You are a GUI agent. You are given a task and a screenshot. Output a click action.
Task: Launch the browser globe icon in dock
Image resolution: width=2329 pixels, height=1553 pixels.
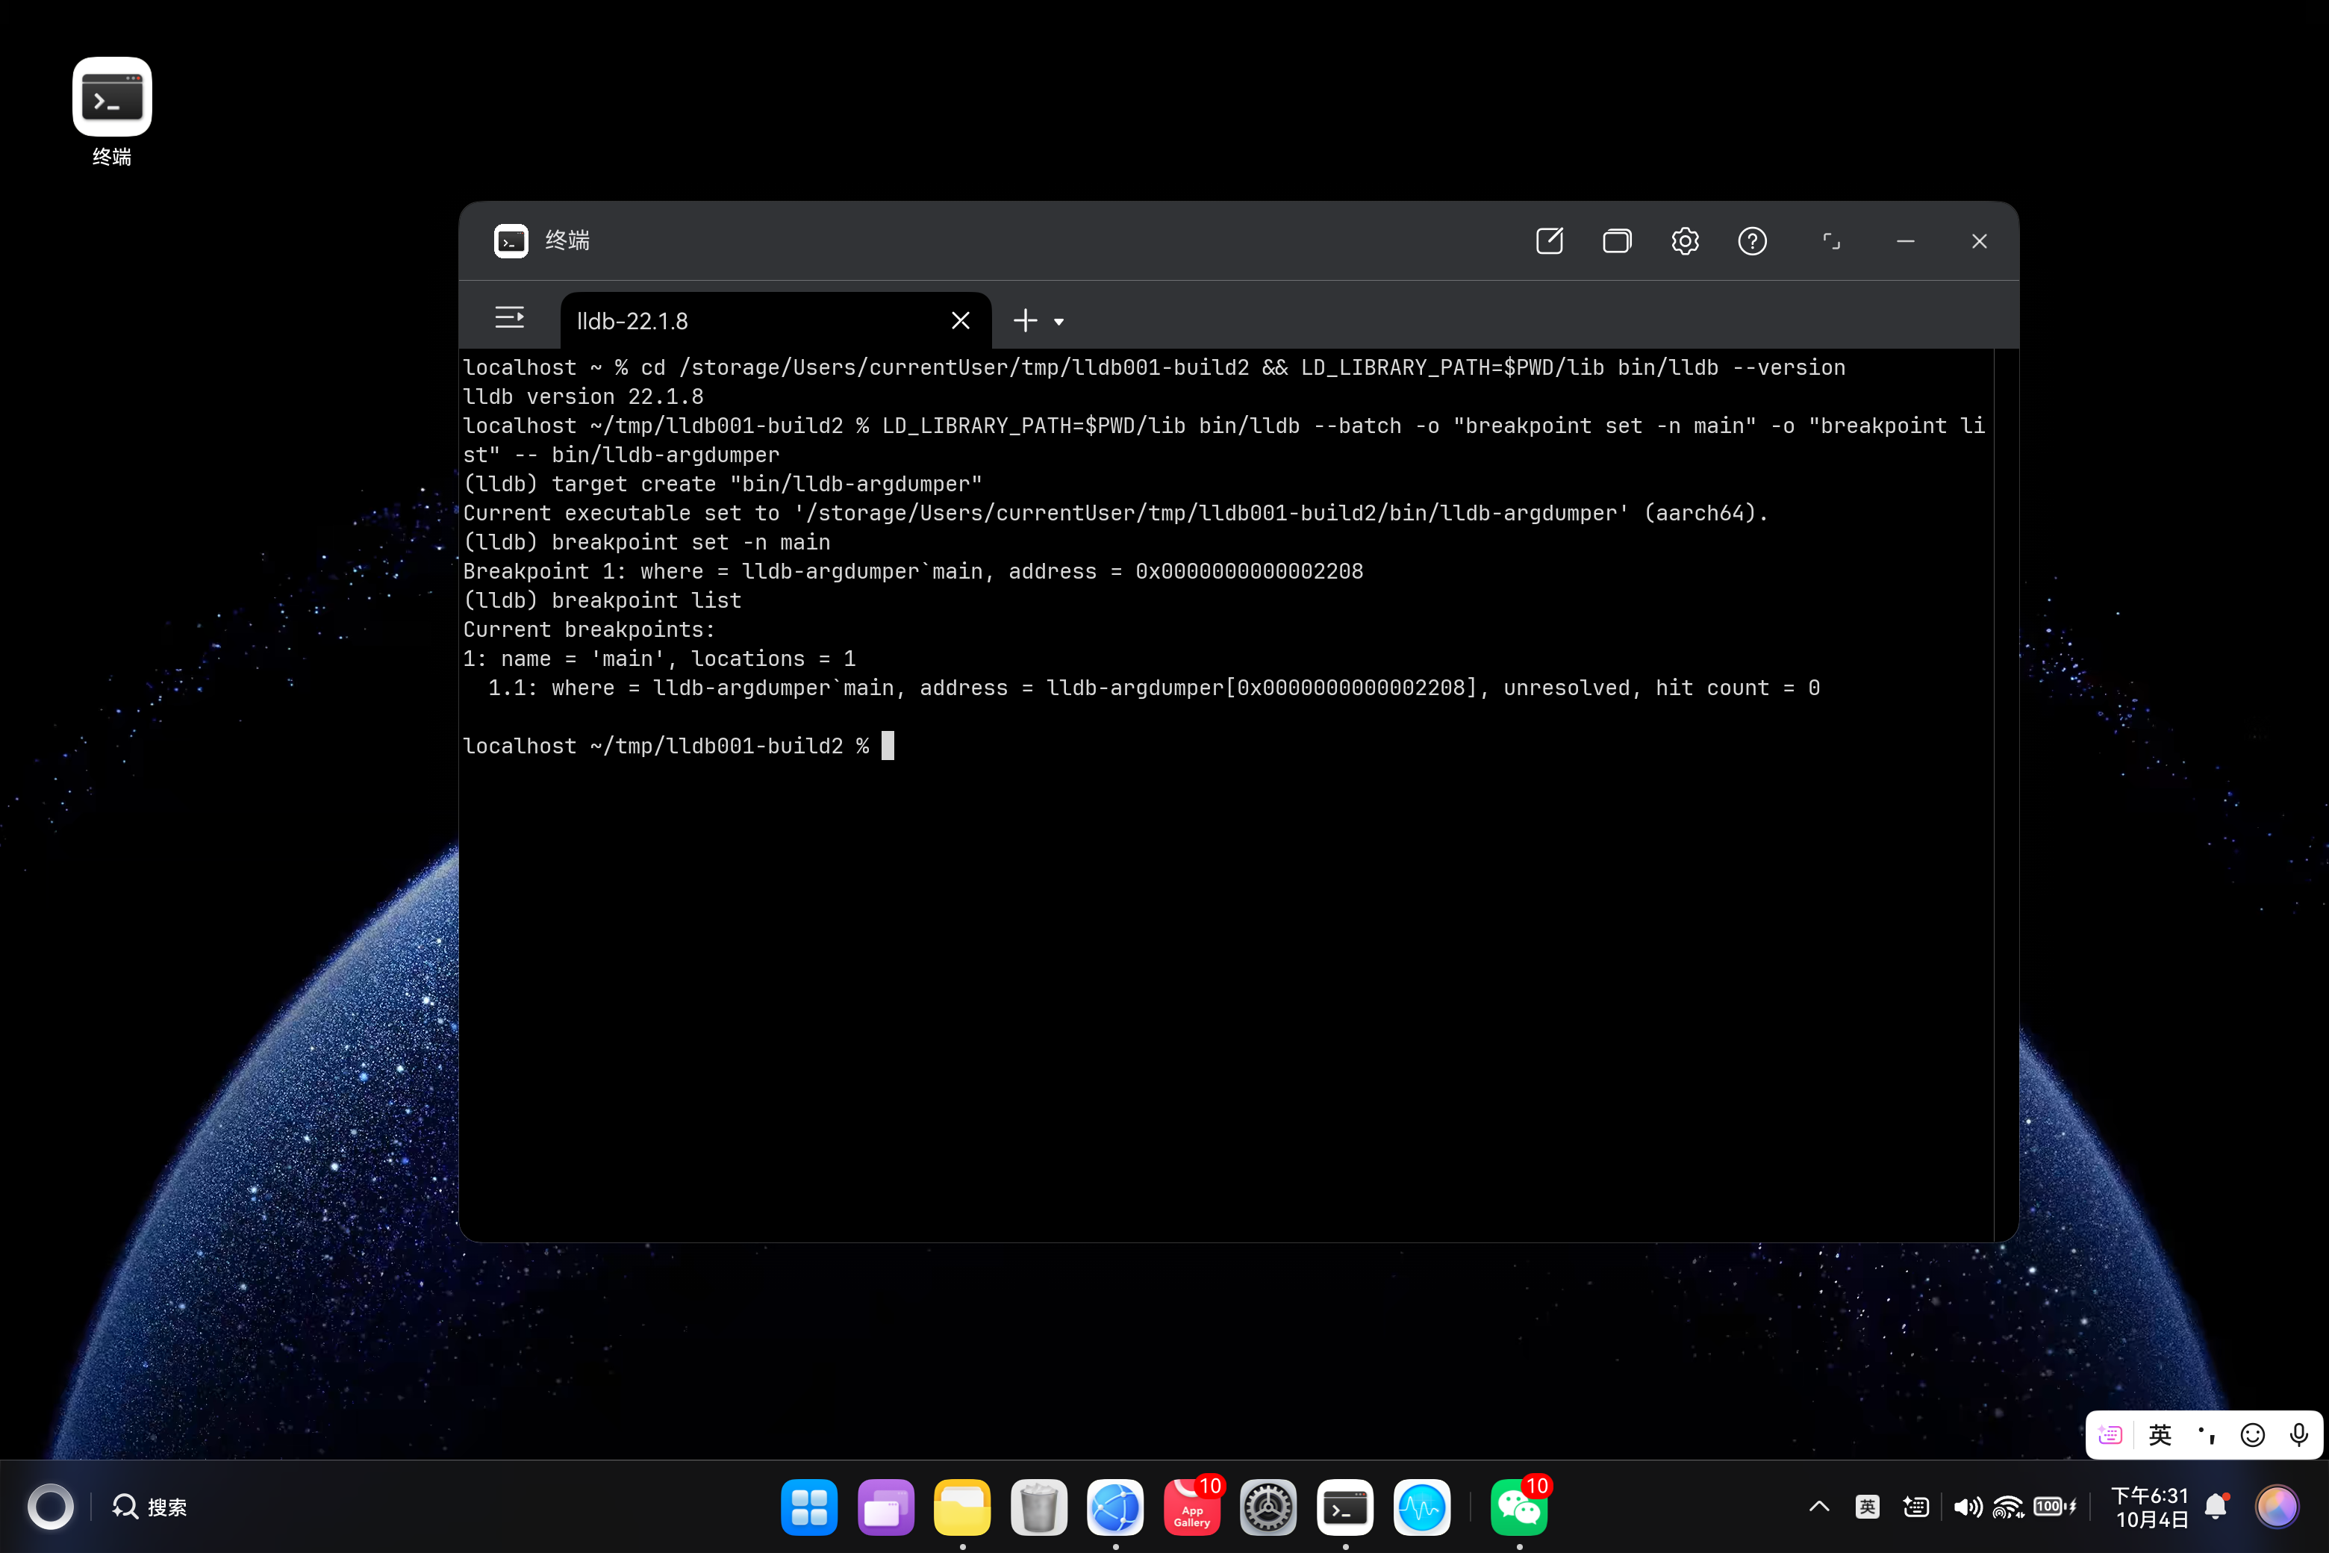1115,1507
